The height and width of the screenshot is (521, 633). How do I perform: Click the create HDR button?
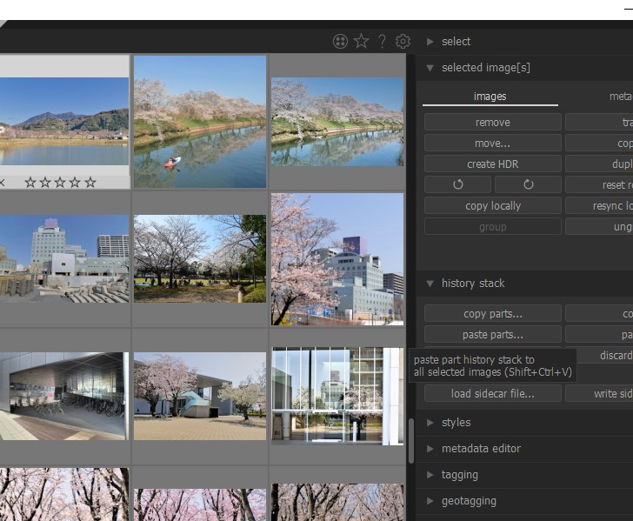[492, 164]
